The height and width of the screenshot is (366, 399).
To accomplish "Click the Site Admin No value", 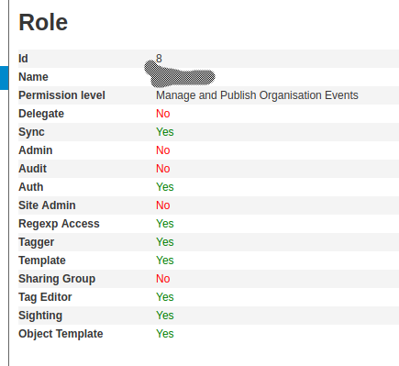I will [x=163, y=205].
